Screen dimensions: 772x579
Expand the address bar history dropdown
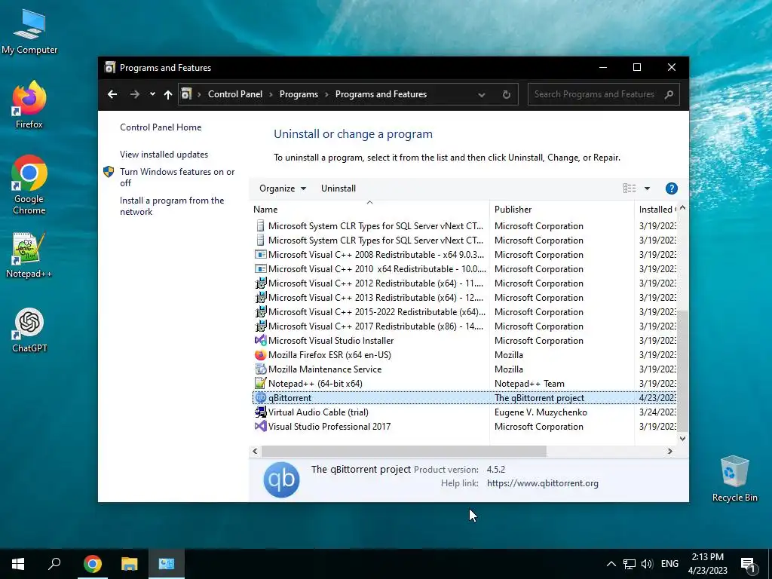482,95
